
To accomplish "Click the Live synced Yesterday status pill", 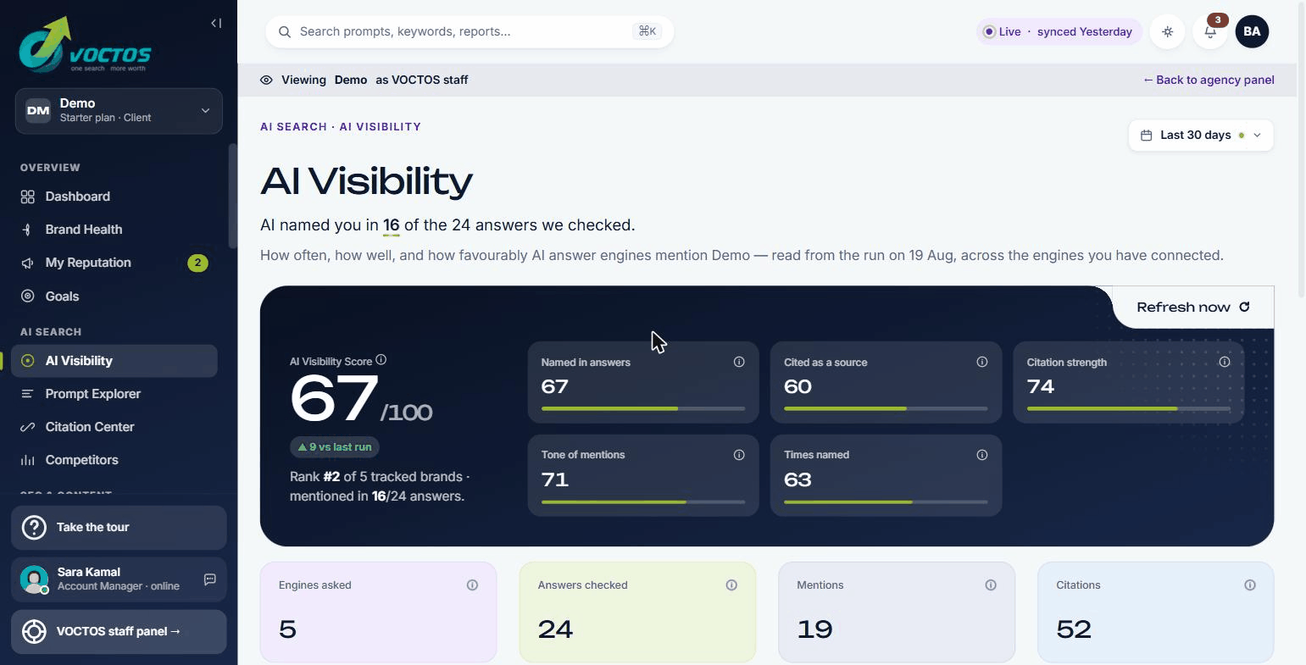I will tap(1059, 31).
